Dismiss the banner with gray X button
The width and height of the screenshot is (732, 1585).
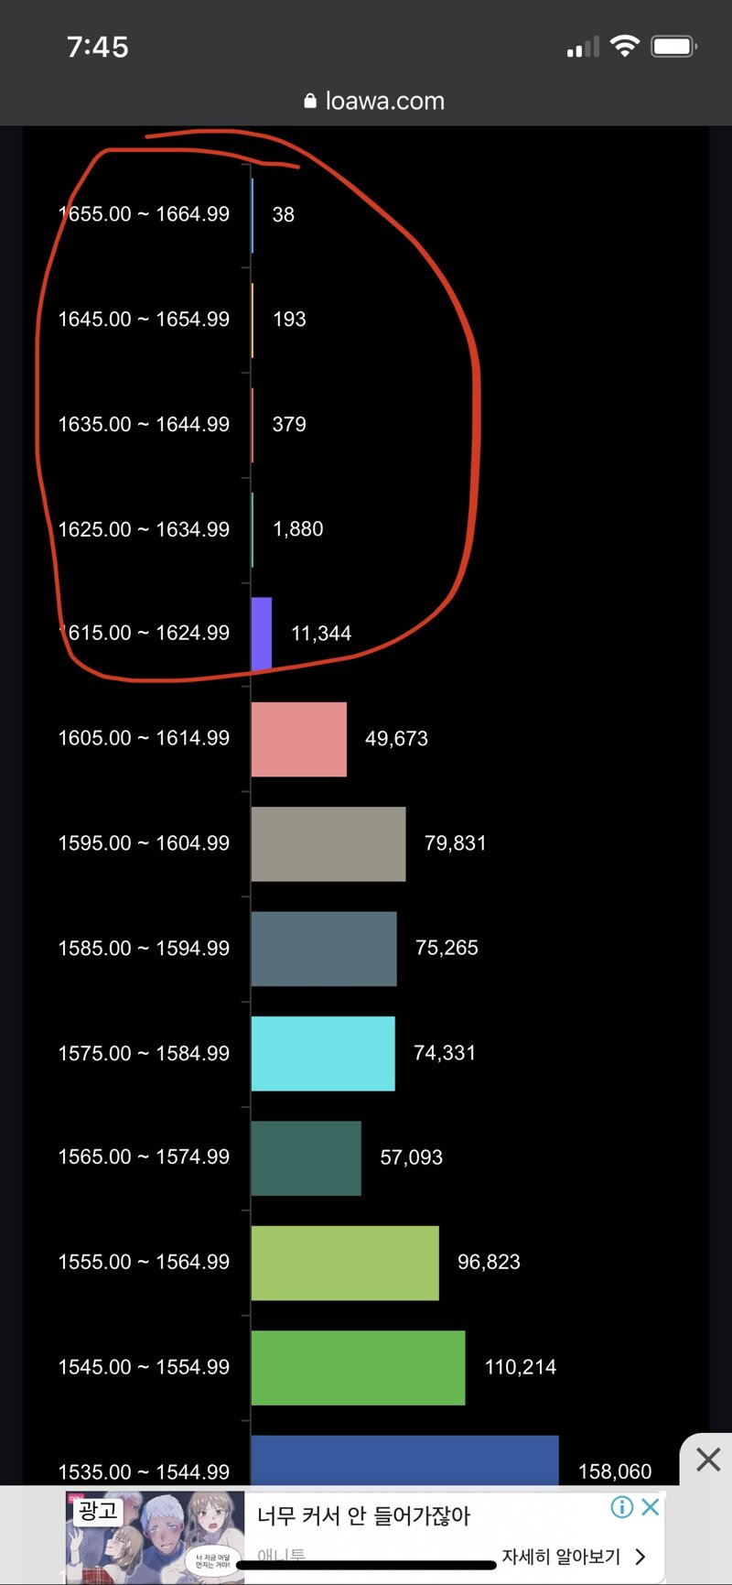coord(707,1459)
